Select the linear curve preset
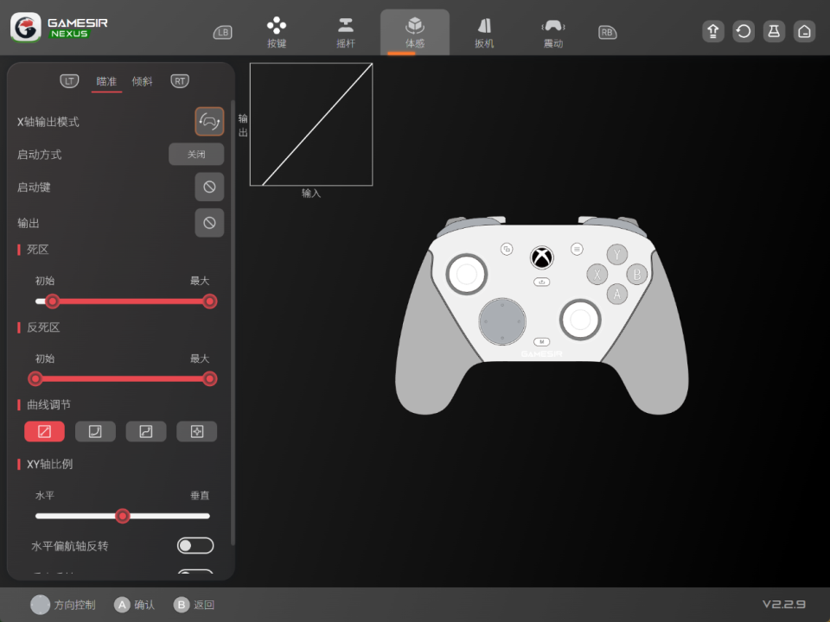 coord(44,432)
